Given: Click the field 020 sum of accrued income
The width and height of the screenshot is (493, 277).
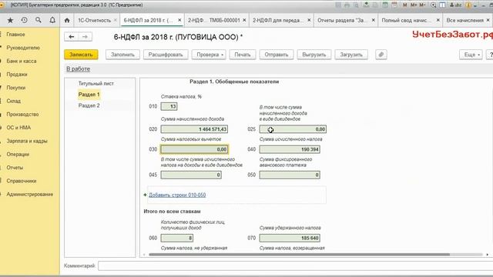Looking at the screenshot, I should click(194, 129).
